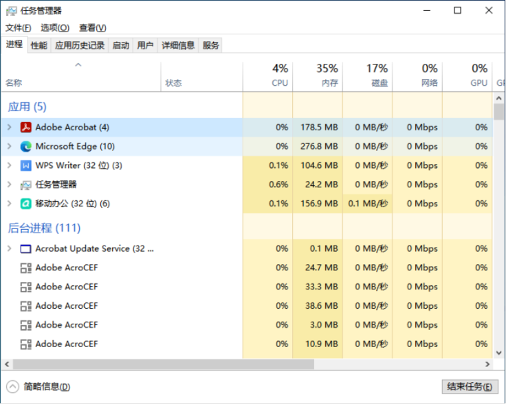The height and width of the screenshot is (404, 506).
Task: Expand the 任务管理器 process row
Action: (10, 185)
